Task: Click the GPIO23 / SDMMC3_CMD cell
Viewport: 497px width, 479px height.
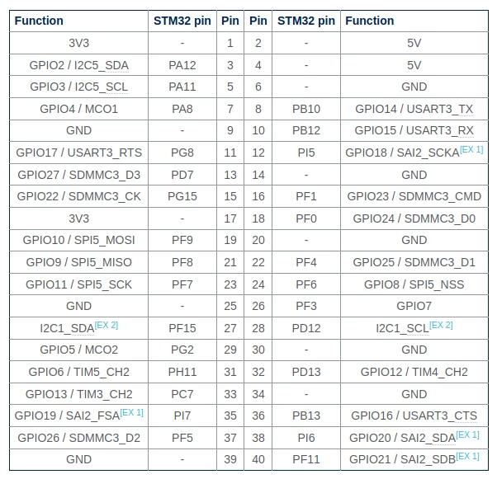Action: point(414,196)
